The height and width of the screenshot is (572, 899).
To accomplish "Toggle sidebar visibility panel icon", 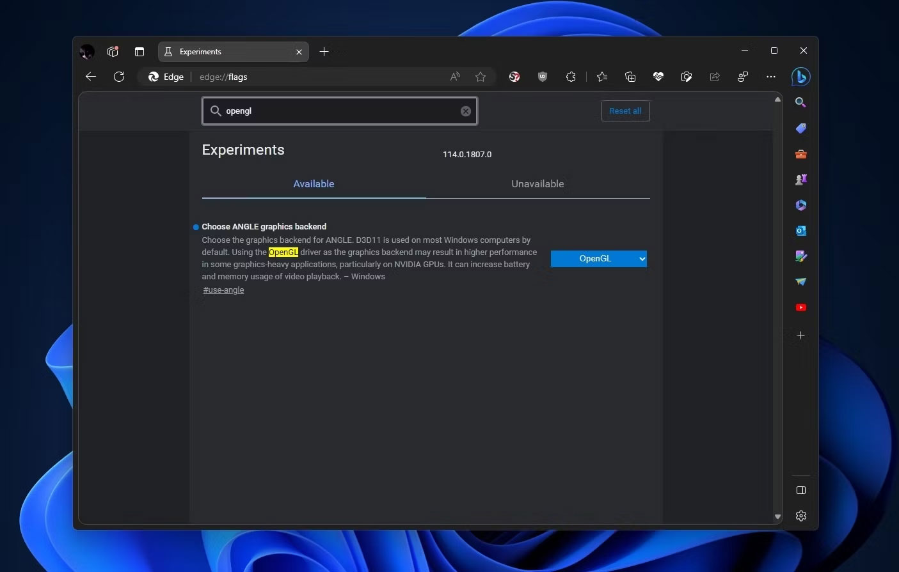I will 800,490.
